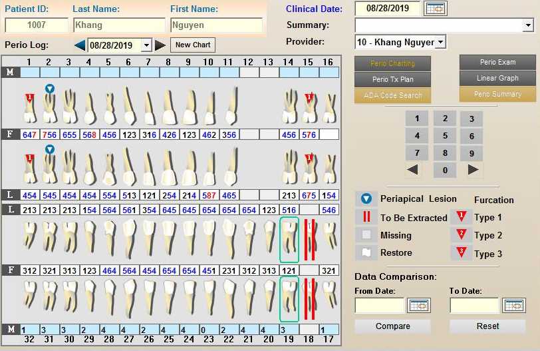Open the To Date calendar picker
Image resolution: width=540 pixels, height=351 pixels.
point(514,306)
